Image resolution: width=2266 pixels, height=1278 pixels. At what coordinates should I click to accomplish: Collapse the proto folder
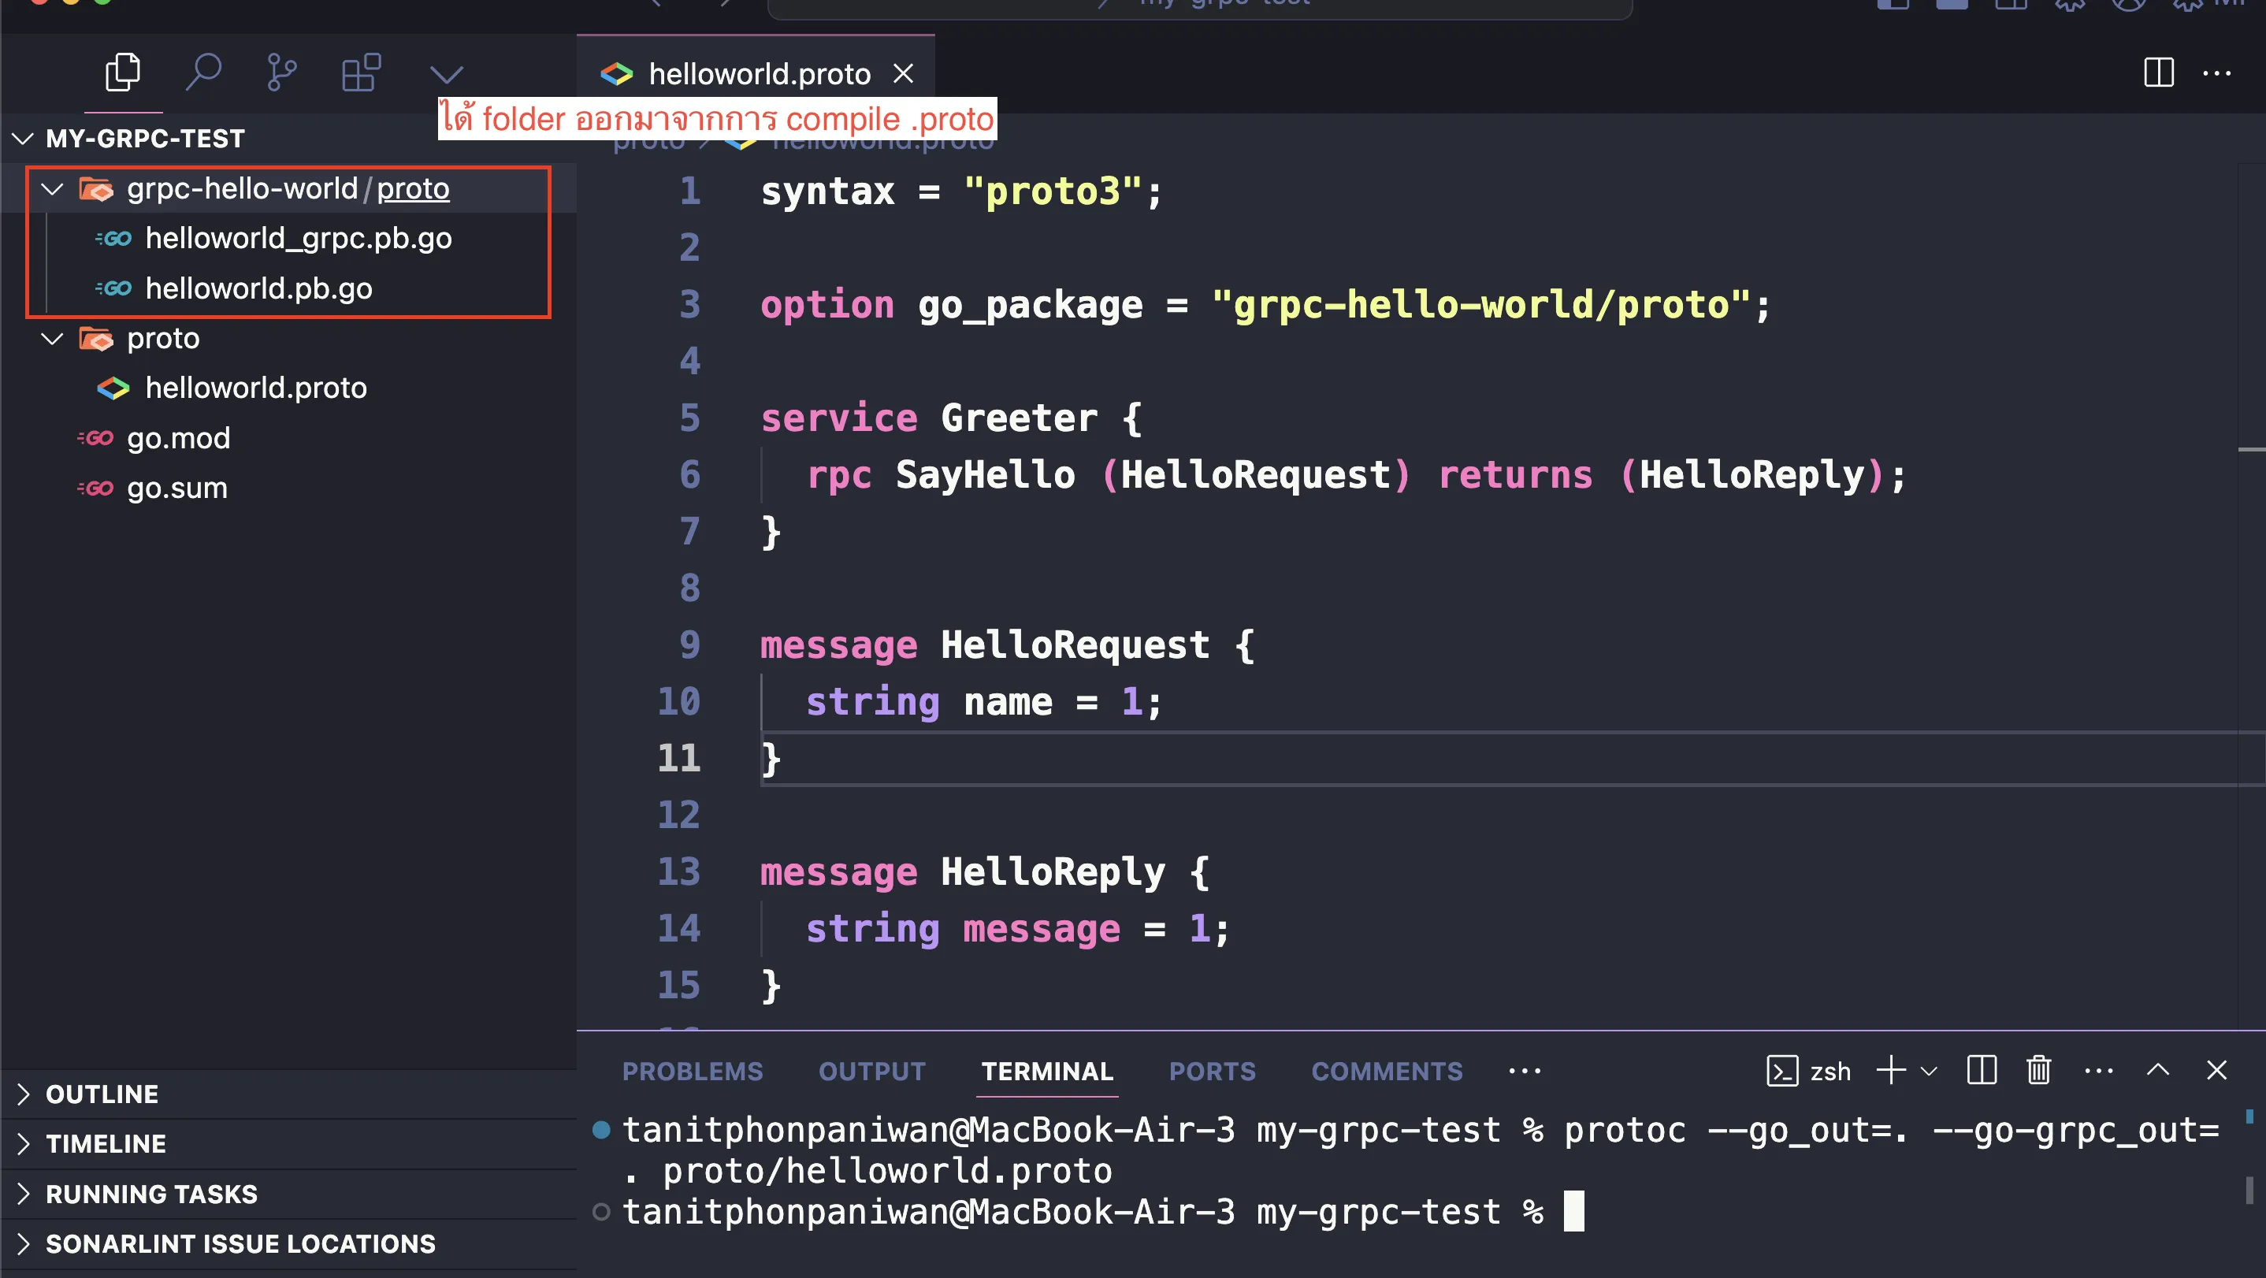tap(53, 338)
